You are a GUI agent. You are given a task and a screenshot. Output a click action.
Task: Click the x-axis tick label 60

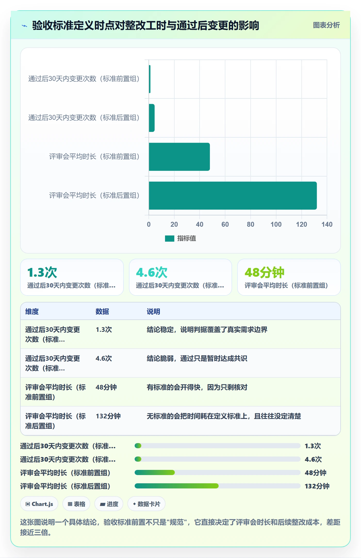(225, 224)
